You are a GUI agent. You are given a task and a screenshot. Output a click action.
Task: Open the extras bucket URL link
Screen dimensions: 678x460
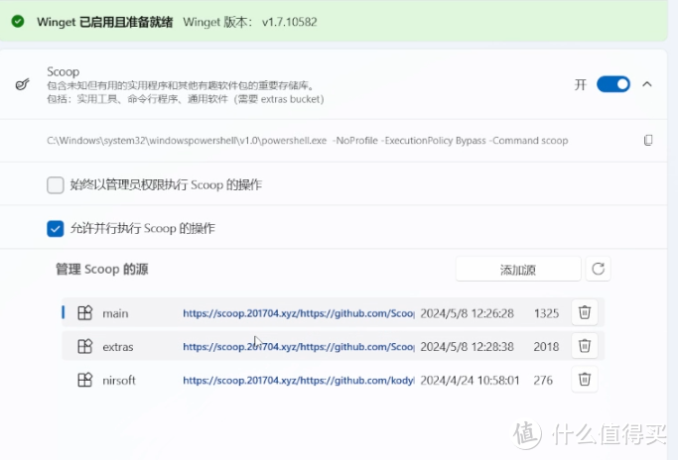(299, 347)
